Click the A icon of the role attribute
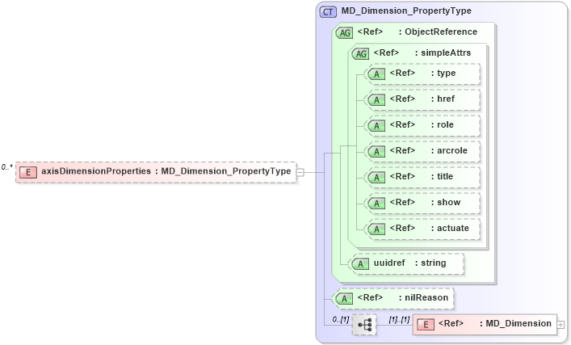571x345 pixels. (376, 126)
